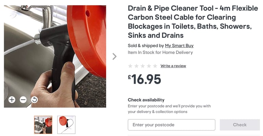The width and height of the screenshot is (263, 136).
Task: Rate product with the fourth star
Action: 149,66
